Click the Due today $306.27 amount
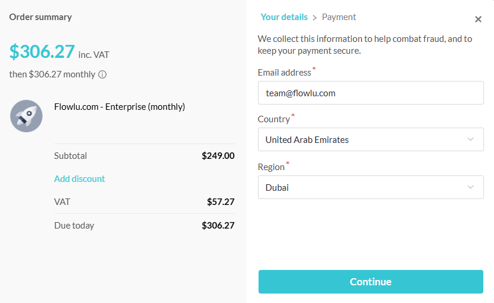The image size is (494, 303). [218, 225]
